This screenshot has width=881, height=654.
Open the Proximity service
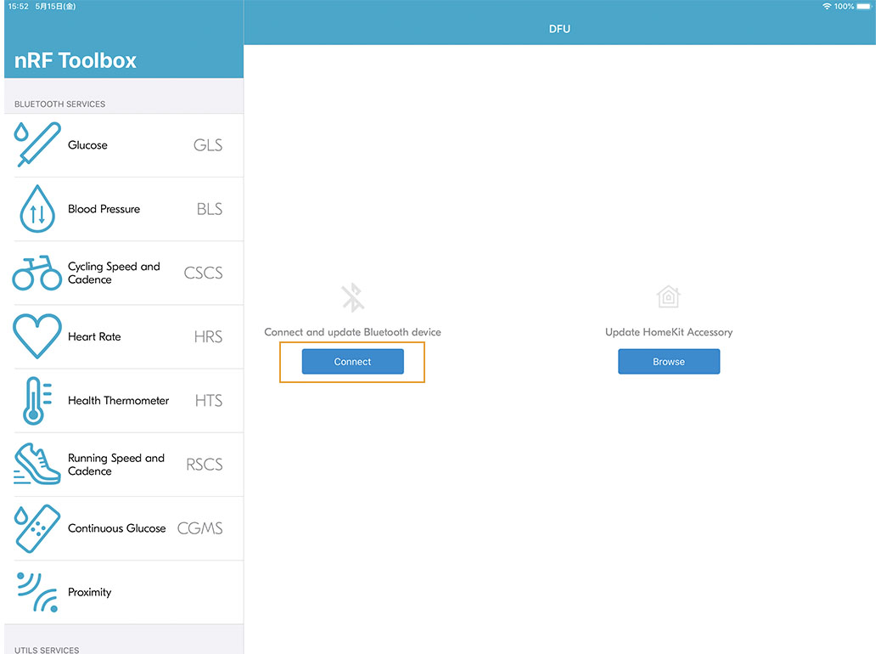[x=124, y=592]
